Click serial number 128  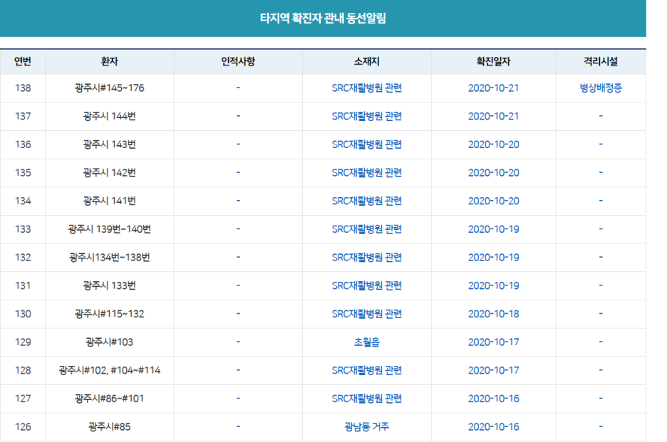coord(23,371)
